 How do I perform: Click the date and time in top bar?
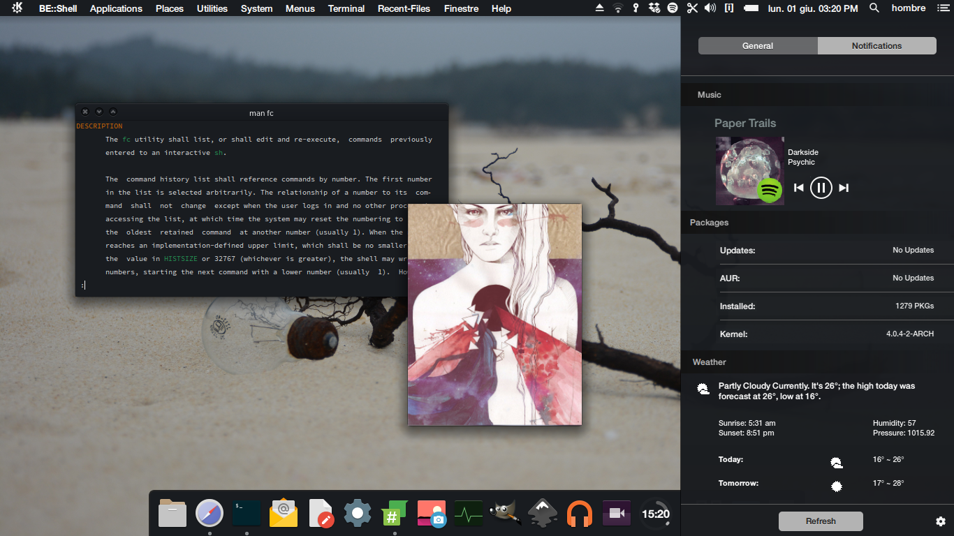813,8
